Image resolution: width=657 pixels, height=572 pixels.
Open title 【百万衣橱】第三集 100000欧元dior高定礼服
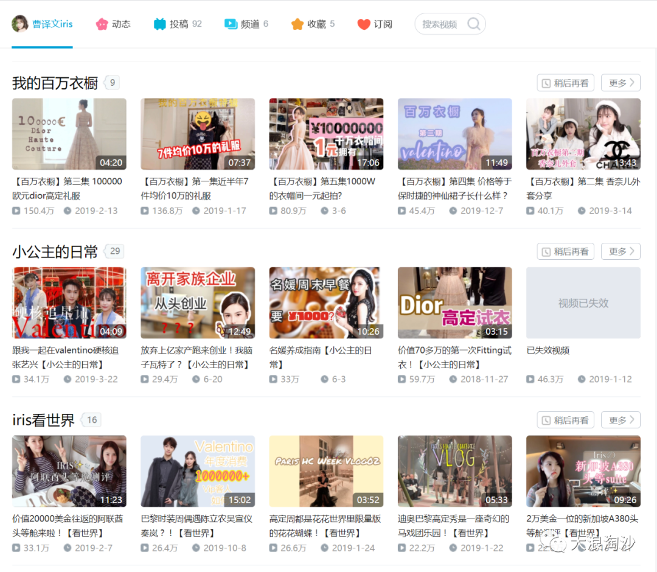pos(68,189)
